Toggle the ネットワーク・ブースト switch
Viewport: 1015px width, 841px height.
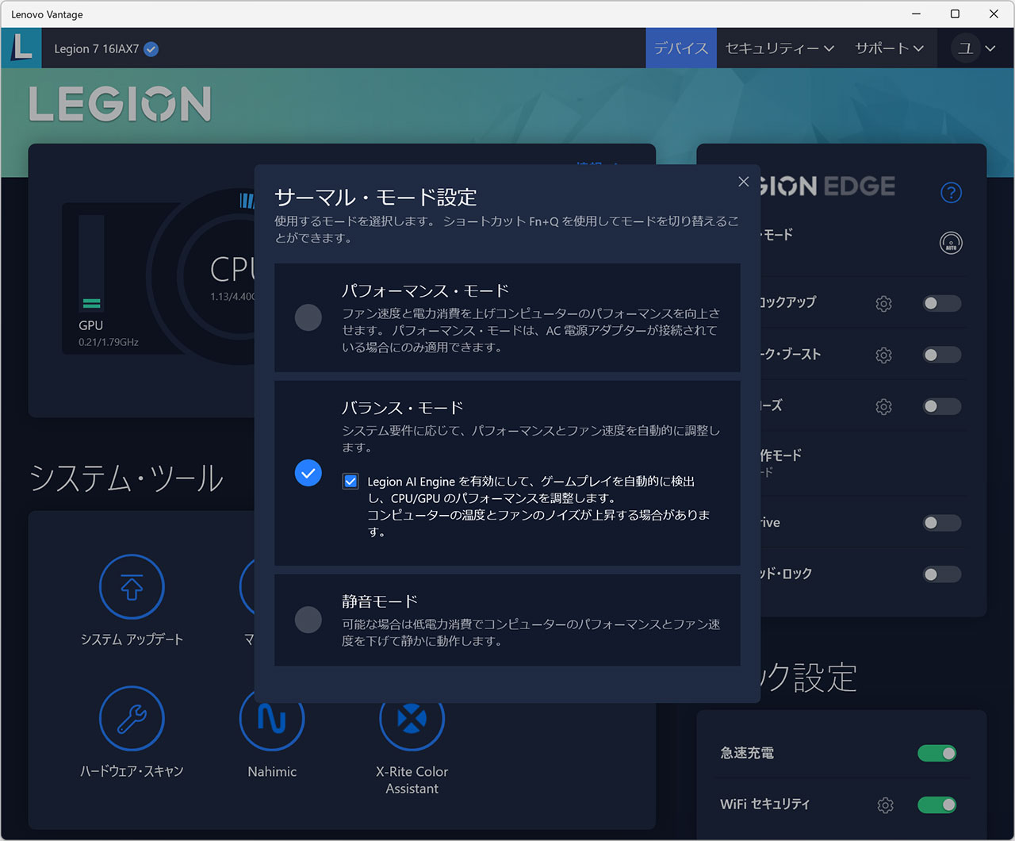pyautogui.click(x=942, y=355)
